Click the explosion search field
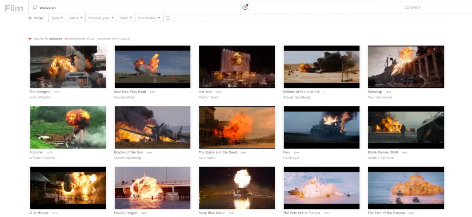 point(134,7)
